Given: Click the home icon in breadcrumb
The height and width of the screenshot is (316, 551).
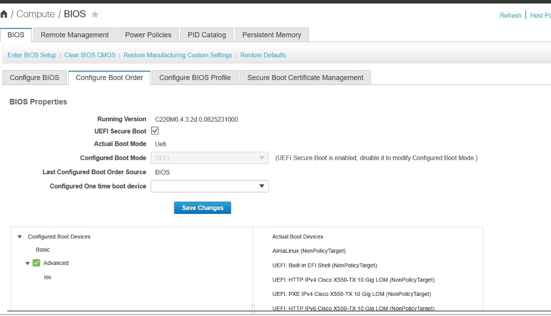Looking at the screenshot, I should (x=5, y=14).
